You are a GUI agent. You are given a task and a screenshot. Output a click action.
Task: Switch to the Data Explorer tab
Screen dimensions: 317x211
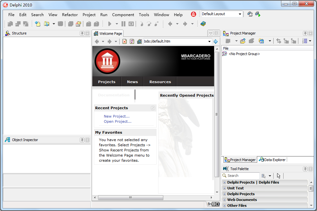[x=272, y=160]
